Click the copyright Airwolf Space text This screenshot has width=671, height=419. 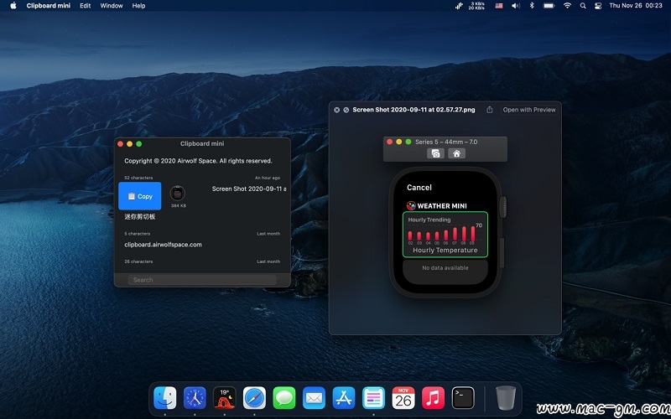(198, 161)
